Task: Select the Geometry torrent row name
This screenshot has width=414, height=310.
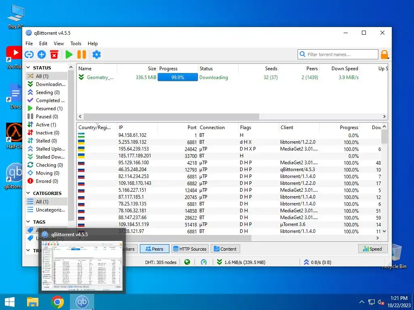Action: click(100, 77)
